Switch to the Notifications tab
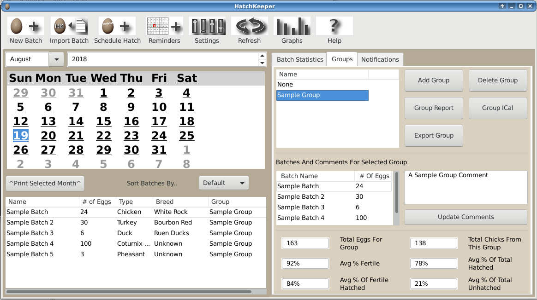The height and width of the screenshot is (300, 537). coord(380,59)
